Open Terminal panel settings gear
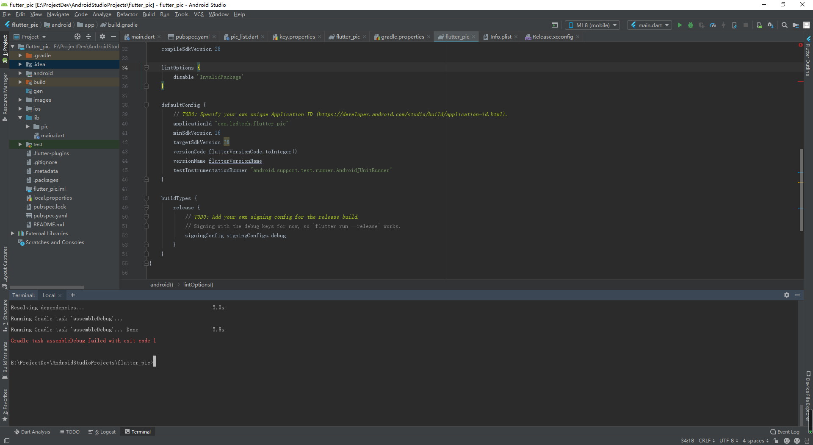The image size is (813, 445). (786, 295)
